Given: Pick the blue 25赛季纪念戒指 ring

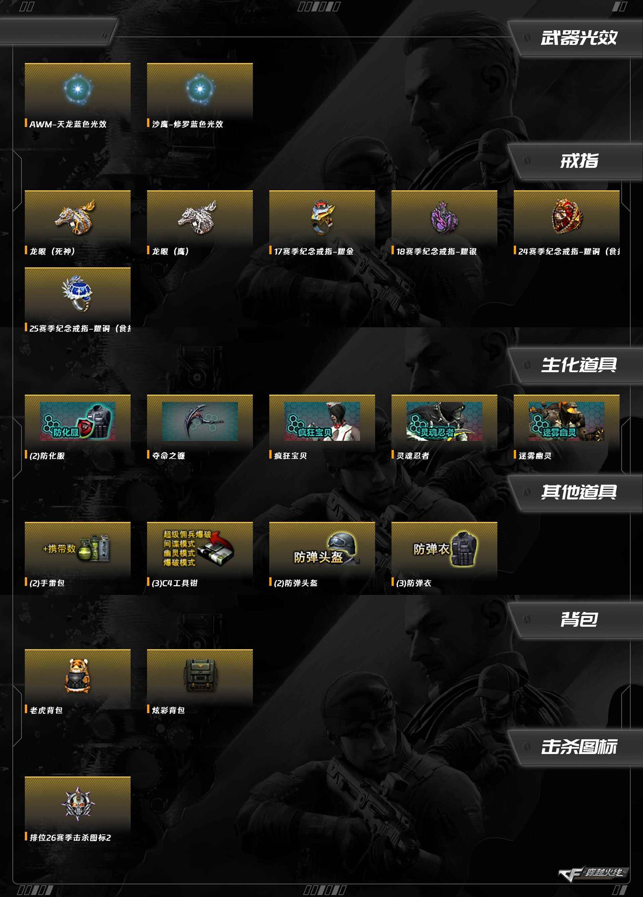Looking at the screenshot, I should [78, 294].
